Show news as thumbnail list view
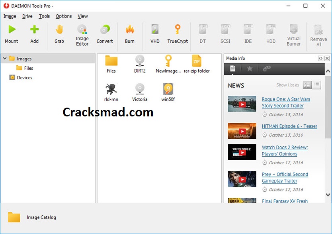Image resolution: width=332 pixels, height=234 pixels. pos(307,85)
